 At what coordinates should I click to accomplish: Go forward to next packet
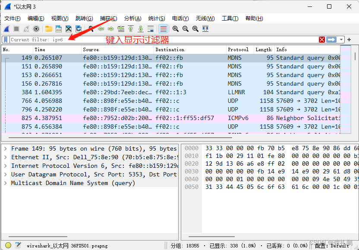tap(111, 29)
